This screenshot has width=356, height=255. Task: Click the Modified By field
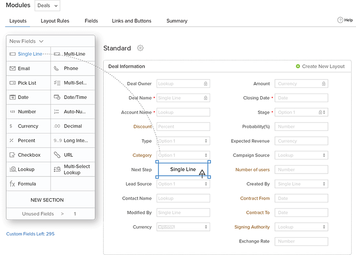(x=183, y=213)
